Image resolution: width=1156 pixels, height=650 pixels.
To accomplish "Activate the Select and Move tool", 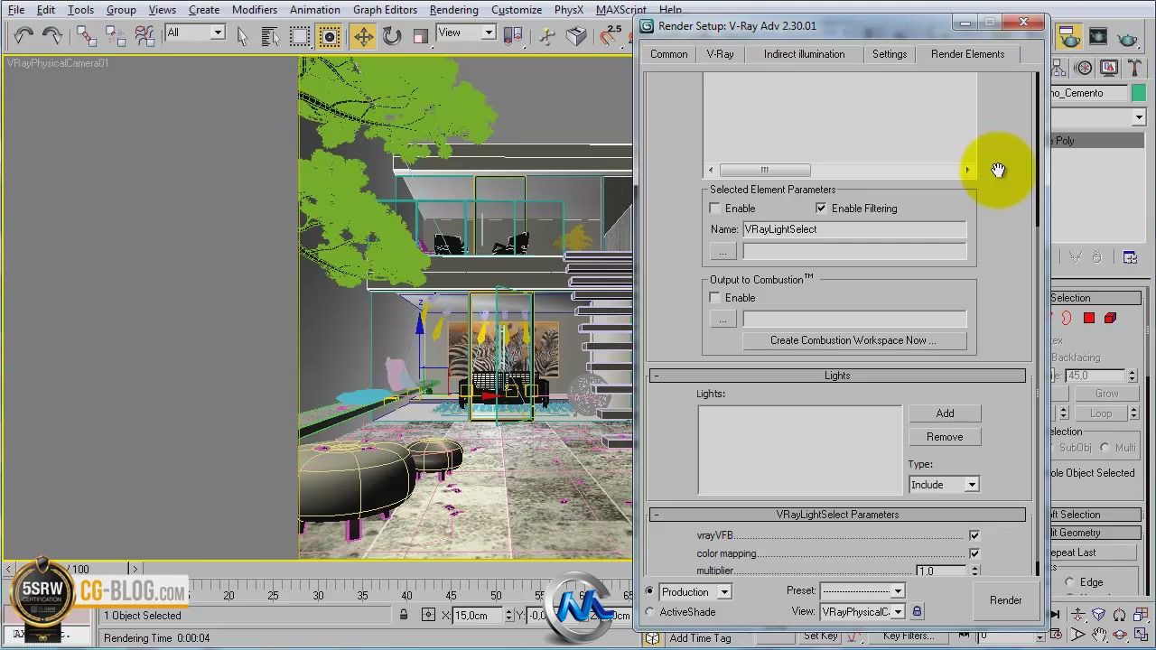I will coord(363,36).
